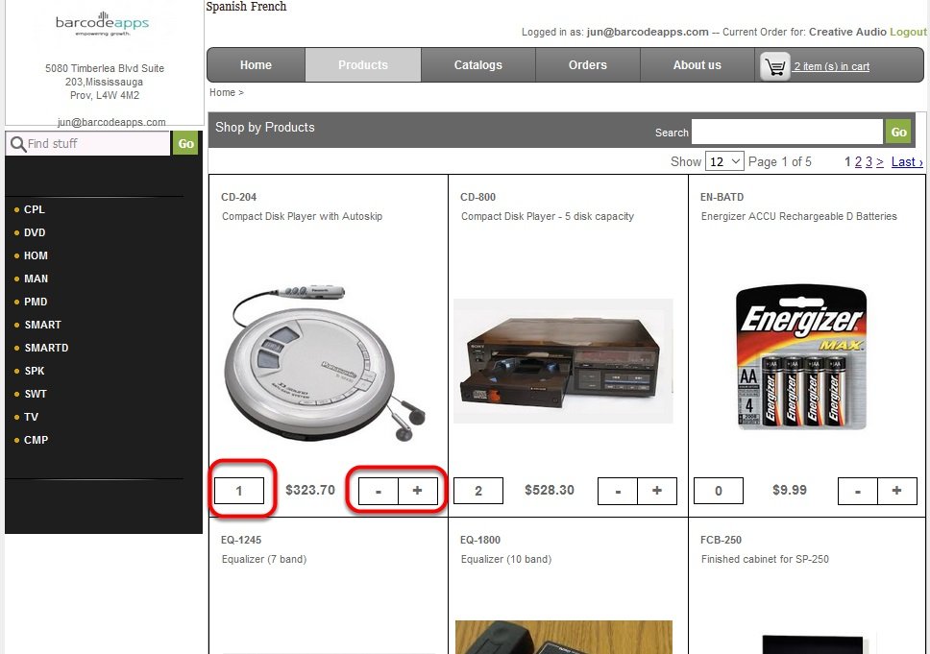Image resolution: width=930 pixels, height=654 pixels.
Task: Click the EN-BATD quantity field
Action: point(719,491)
